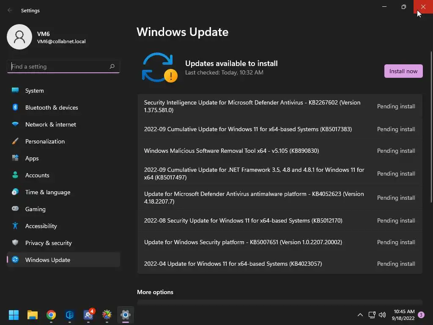This screenshot has width=433, height=325.
Task: Click the Time & language clock icon
Action: [15, 192]
